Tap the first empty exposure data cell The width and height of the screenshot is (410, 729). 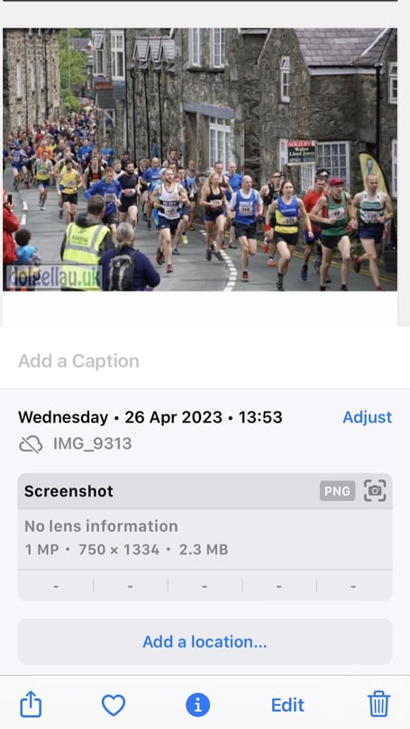(56, 587)
